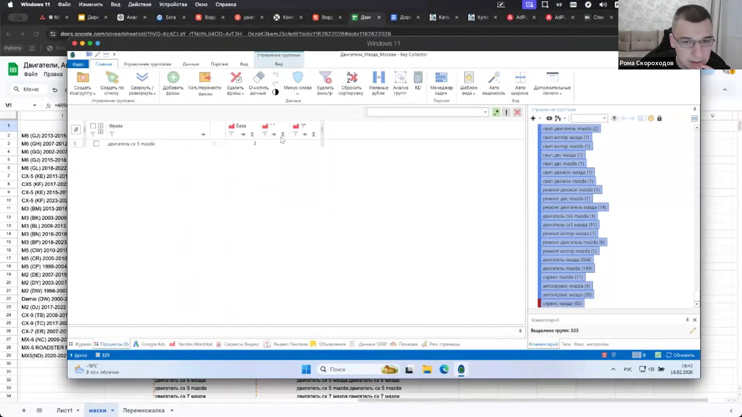Click the Неявные дубли icon
The height and width of the screenshot is (417, 742).
[x=378, y=78]
